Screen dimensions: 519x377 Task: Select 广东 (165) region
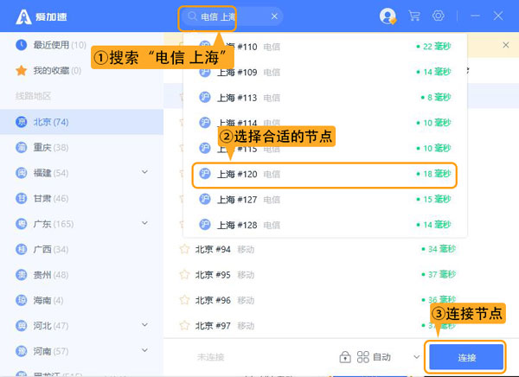[x=81, y=224]
